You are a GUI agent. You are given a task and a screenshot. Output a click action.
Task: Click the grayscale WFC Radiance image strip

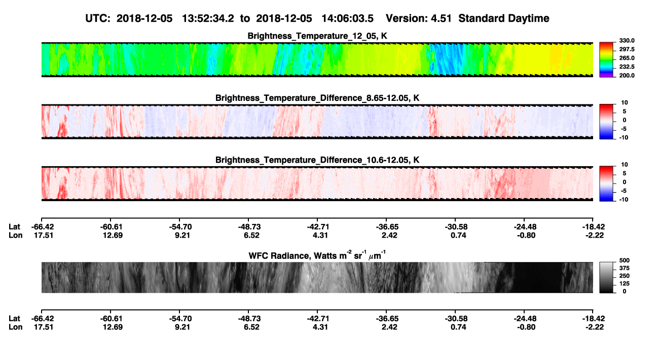click(x=317, y=278)
